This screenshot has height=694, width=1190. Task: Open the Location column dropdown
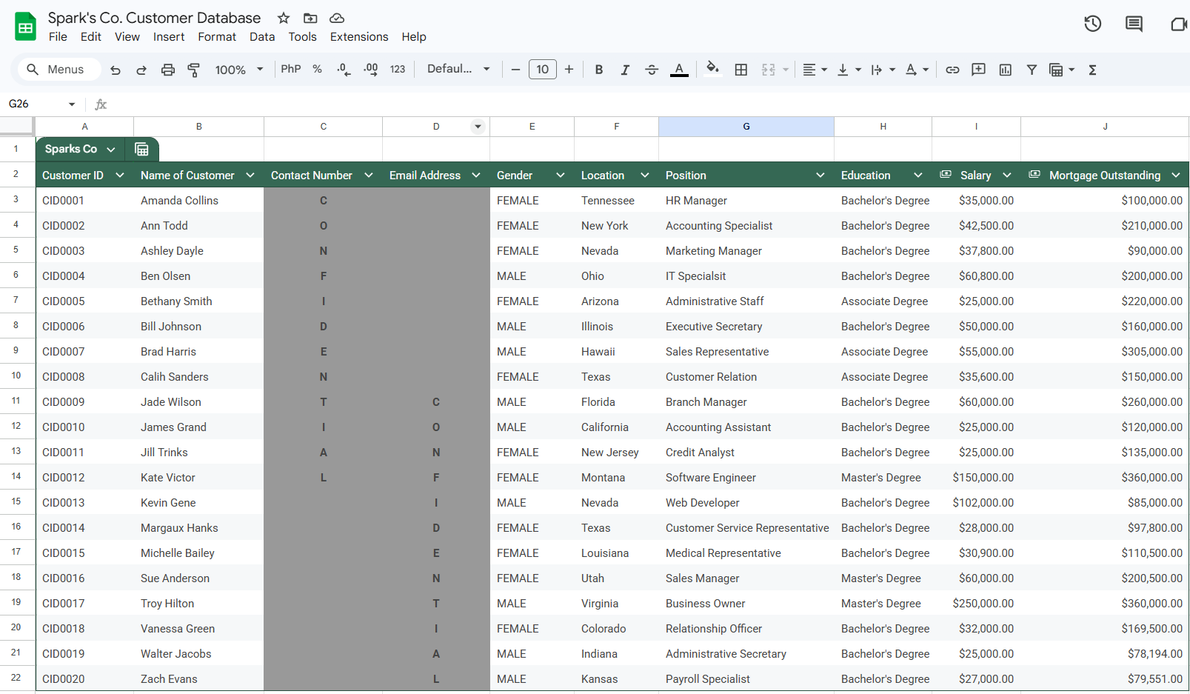click(x=645, y=176)
